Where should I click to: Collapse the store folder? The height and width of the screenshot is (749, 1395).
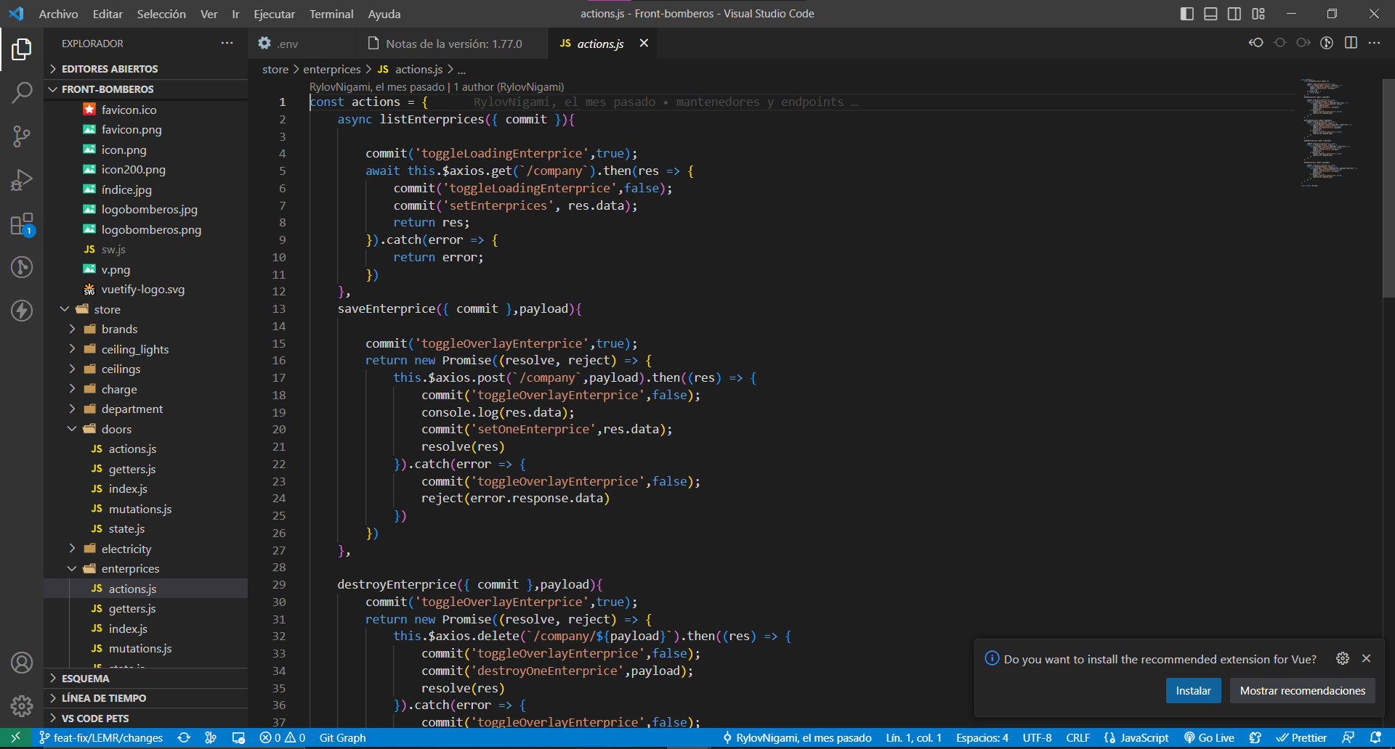(145, 309)
